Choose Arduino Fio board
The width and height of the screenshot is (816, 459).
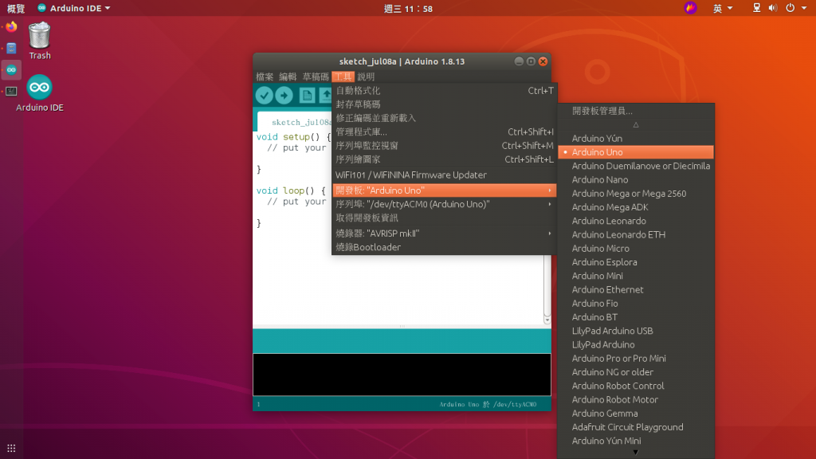pos(635,304)
